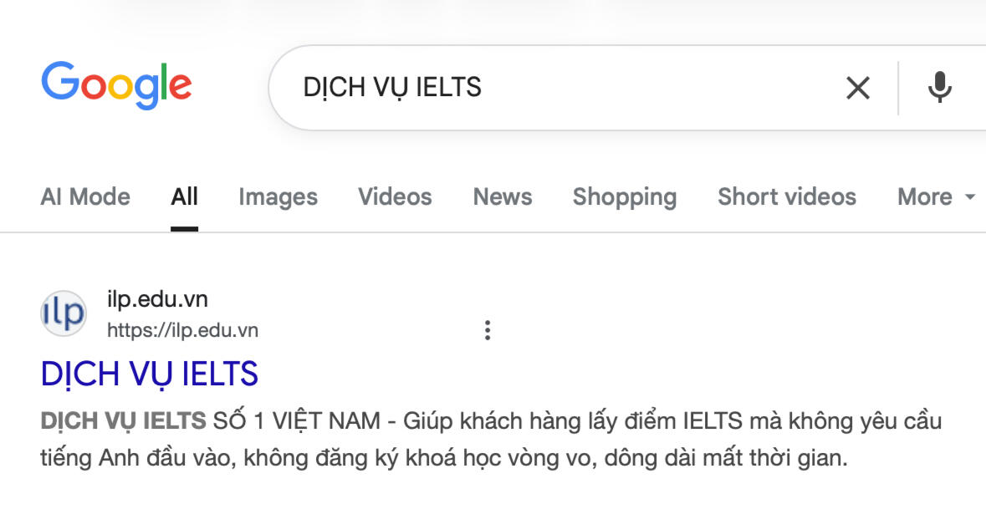Go to Videos tab

(x=395, y=196)
